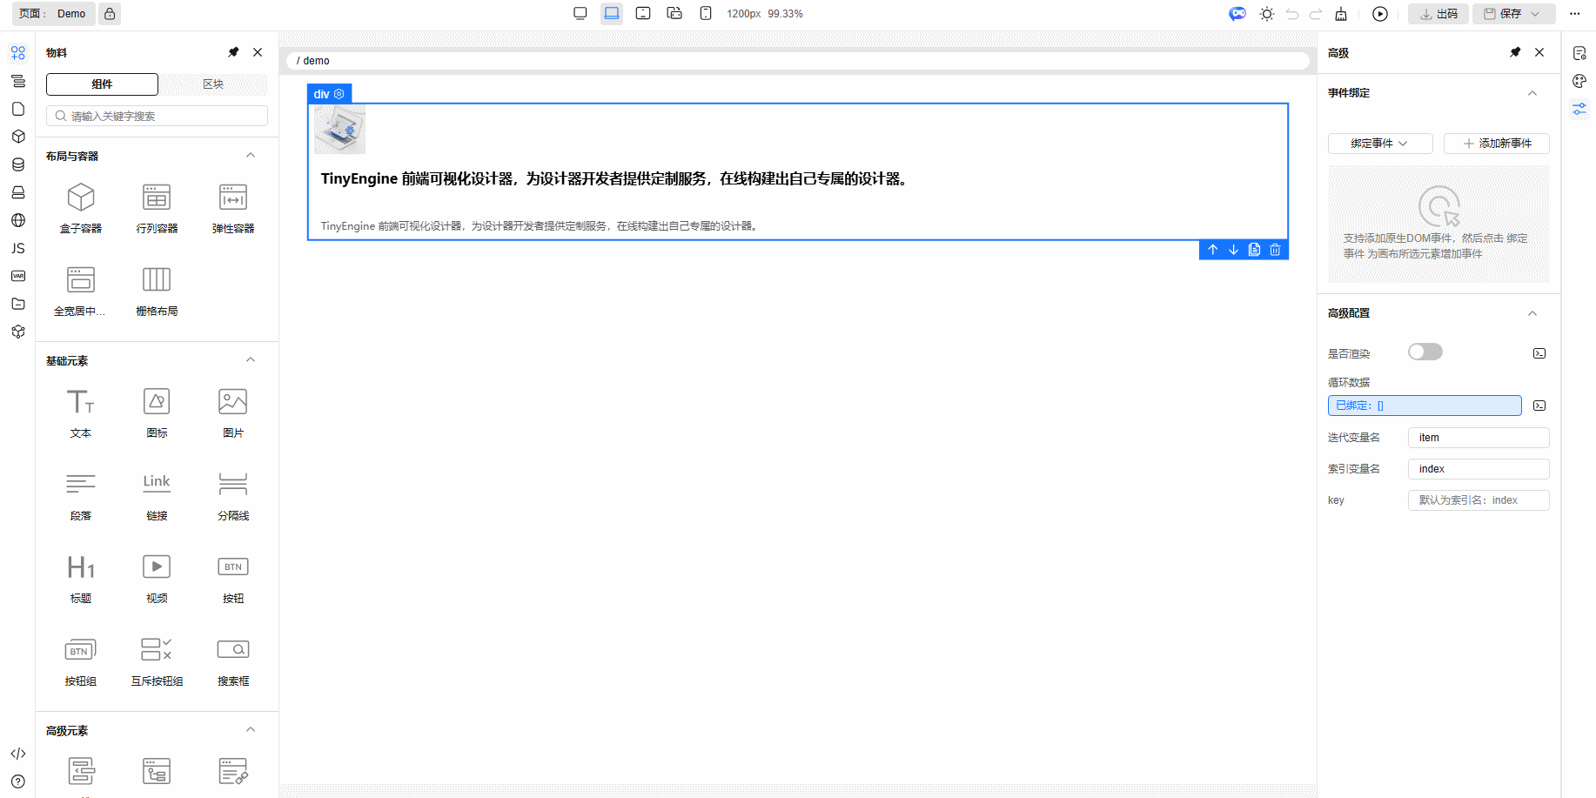Click the copy icon on selected div toolbar
The image size is (1596, 798).
pyautogui.click(x=1254, y=250)
